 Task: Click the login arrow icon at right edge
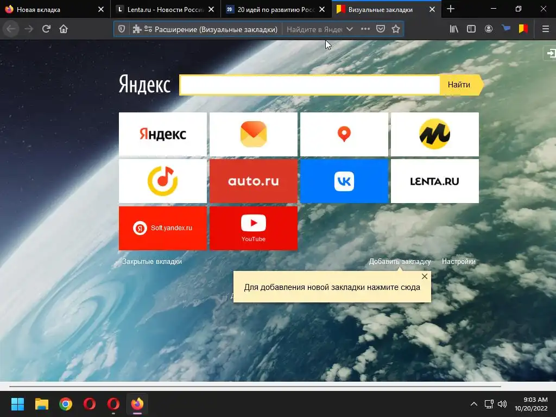coord(551,53)
